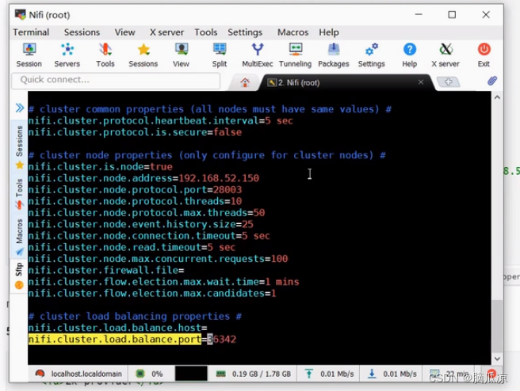Screen dimensions: 520x391
Task: Click the highlighted nifi.cluster.load.balance.port text
Action: [x=115, y=340]
